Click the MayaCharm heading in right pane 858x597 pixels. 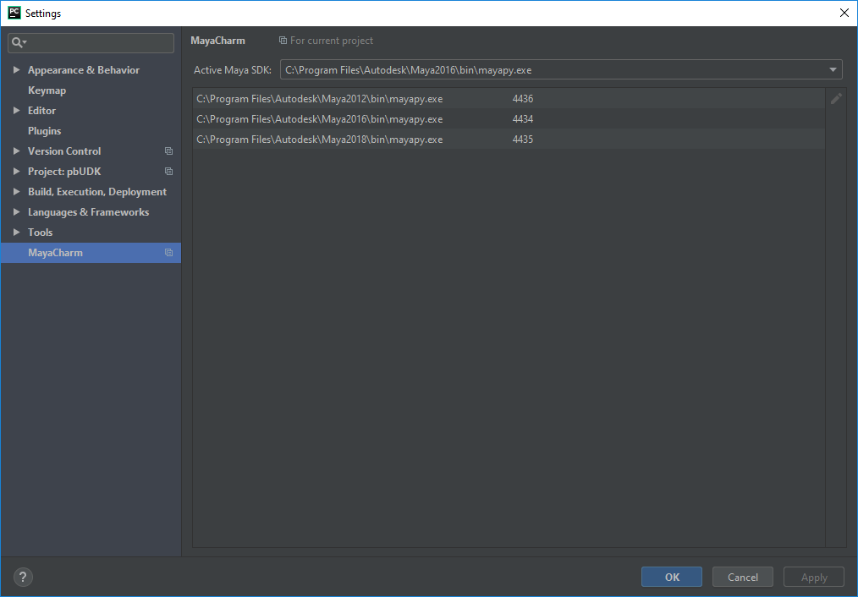pos(217,41)
